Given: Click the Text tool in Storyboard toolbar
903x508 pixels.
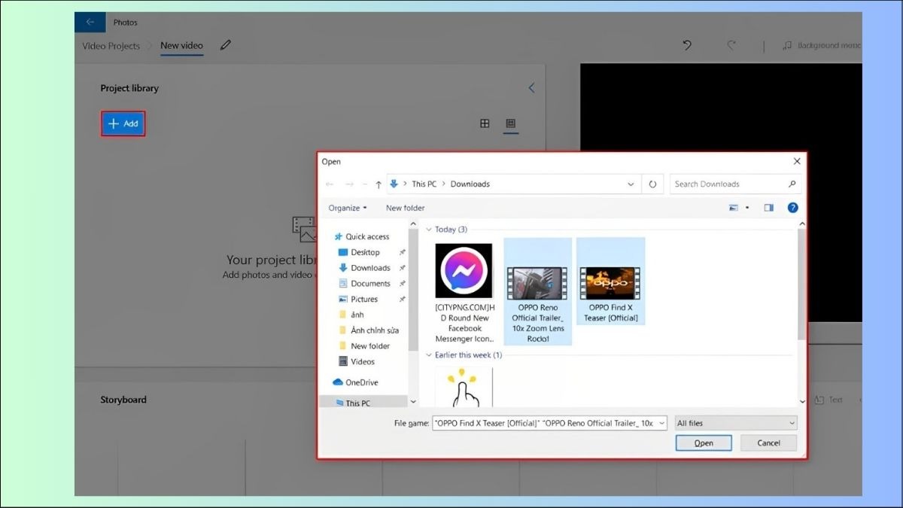Looking at the screenshot, I should tap(829, 400).
